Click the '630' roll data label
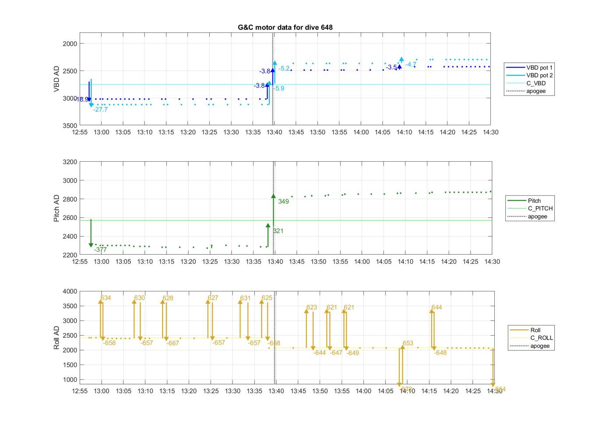Viewport: 613px width, 432px height. pos(139,298)
